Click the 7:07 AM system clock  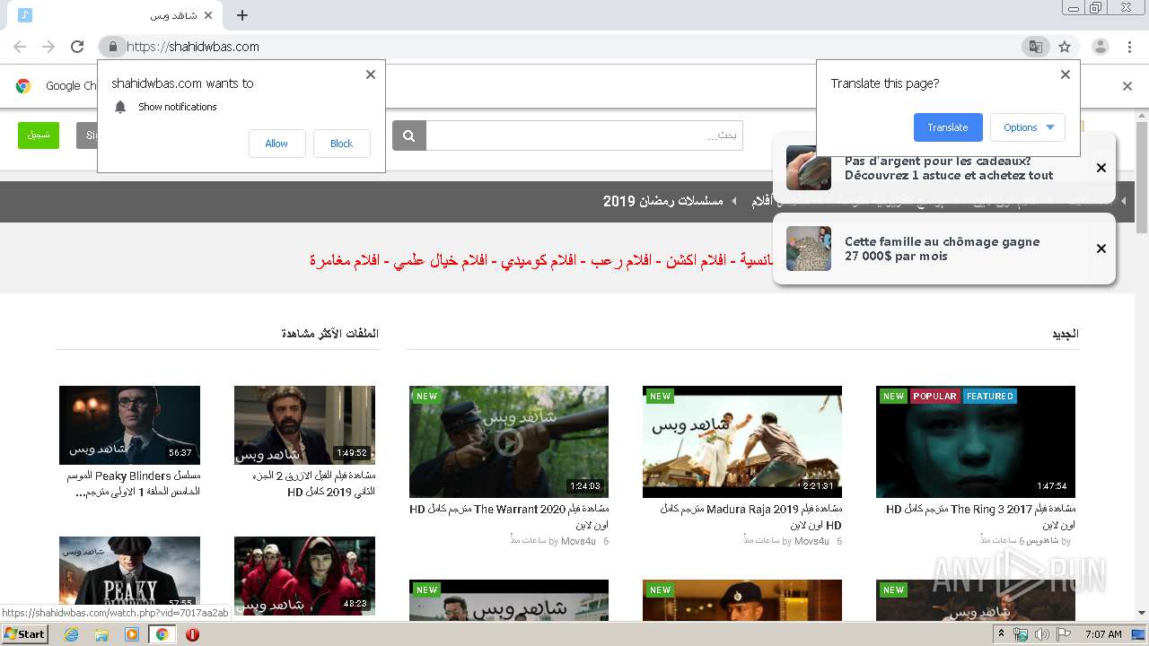[x=1103, y=634]
